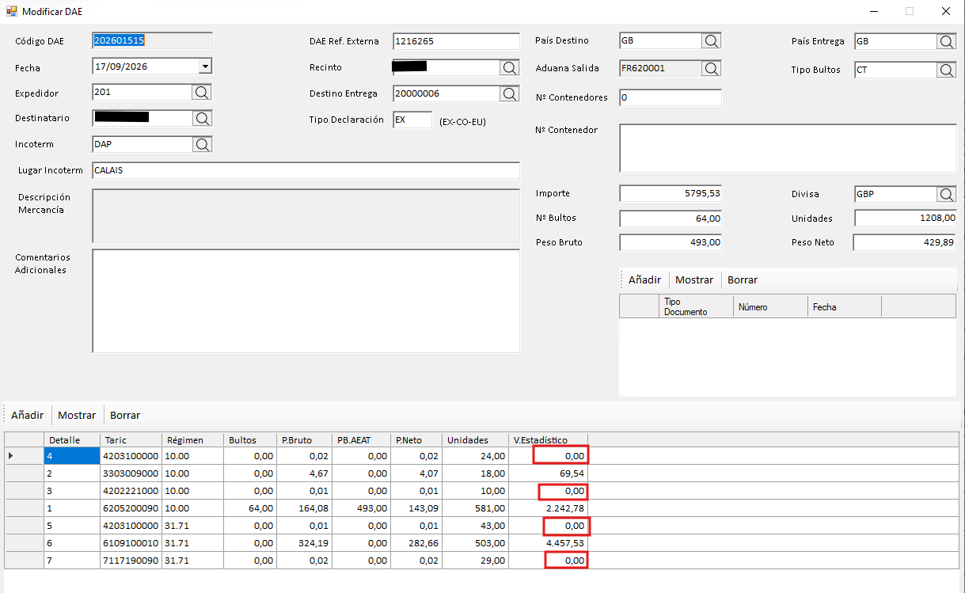Click into the Lugar Incoterm field
This screenshot has width=965, height=593.
306,170
